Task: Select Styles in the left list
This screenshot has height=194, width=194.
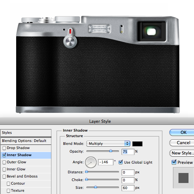Action: pos(26,133)
